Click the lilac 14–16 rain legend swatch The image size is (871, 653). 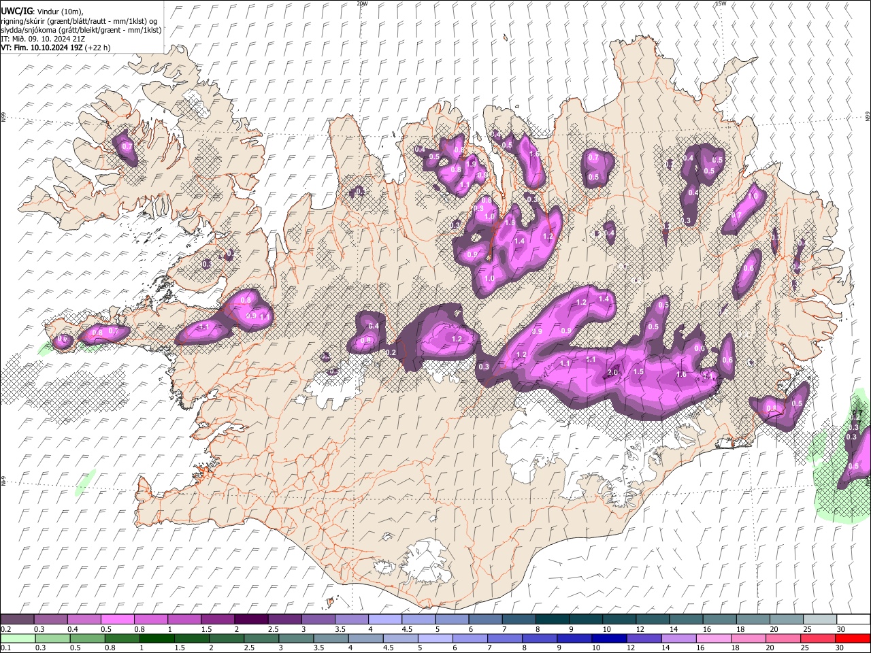[x=678, y=638]
